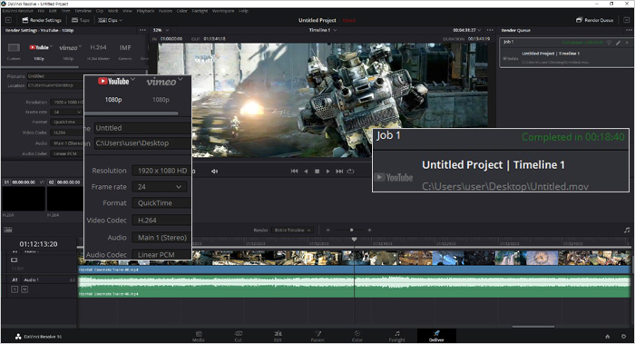Viewport: 635px width, 344px height.
Task: Play viewer in reverse
Action: pyautogui.click(x=306, y=172)
